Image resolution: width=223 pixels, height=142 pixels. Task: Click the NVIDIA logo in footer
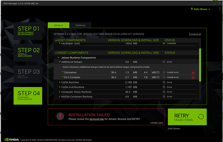coord(12,140)
